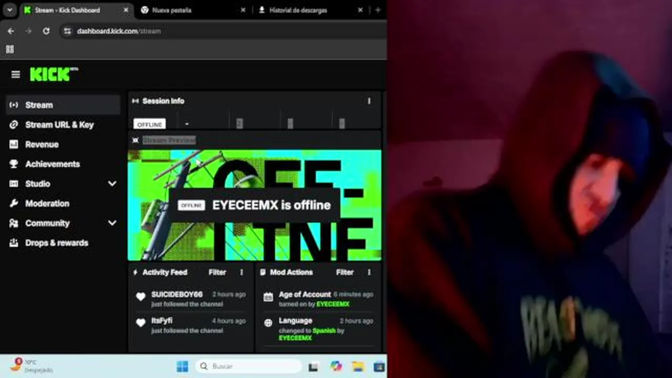The image size is (672, 378).
Task: Click the Stream Preview header icon
Action: pos(135,140)
